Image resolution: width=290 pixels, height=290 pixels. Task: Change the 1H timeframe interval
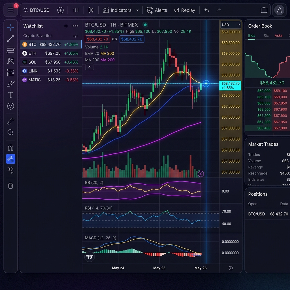tap(75, 10)
